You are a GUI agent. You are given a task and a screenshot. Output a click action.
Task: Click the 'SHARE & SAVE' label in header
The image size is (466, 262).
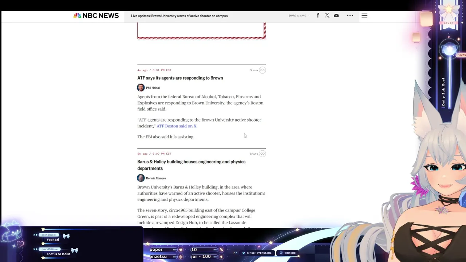[x=299, y=16]
